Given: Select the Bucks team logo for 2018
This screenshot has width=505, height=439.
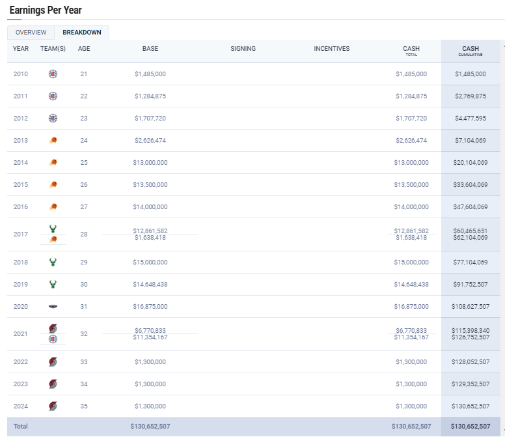Looking at the screenshot, I should pos(53,262).
